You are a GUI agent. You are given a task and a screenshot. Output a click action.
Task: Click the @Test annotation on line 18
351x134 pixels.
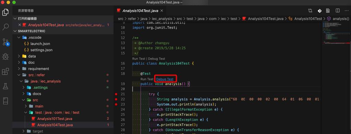pyautogui.click(x=145, y=74)
